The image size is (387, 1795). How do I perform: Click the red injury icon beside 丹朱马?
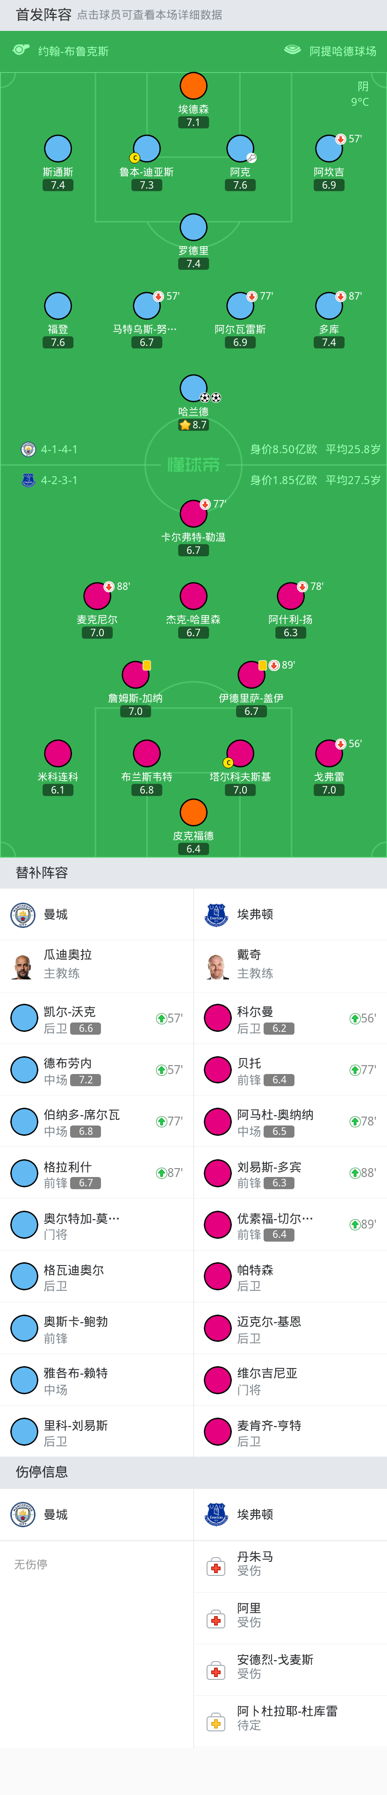(216, 1567)
